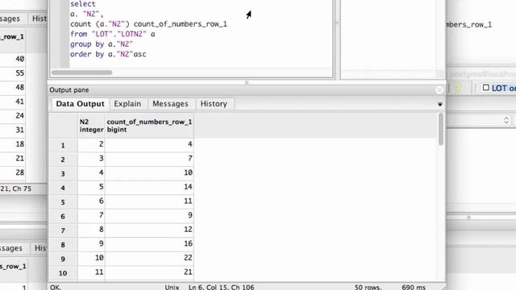The height and width of the screenshot is (290, 516).
Task: Select row header 9 in results grid
Action: 63,259
